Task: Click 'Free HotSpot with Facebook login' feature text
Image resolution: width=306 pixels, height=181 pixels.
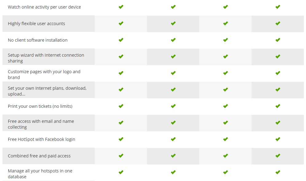Action: [x=42, y=139]
